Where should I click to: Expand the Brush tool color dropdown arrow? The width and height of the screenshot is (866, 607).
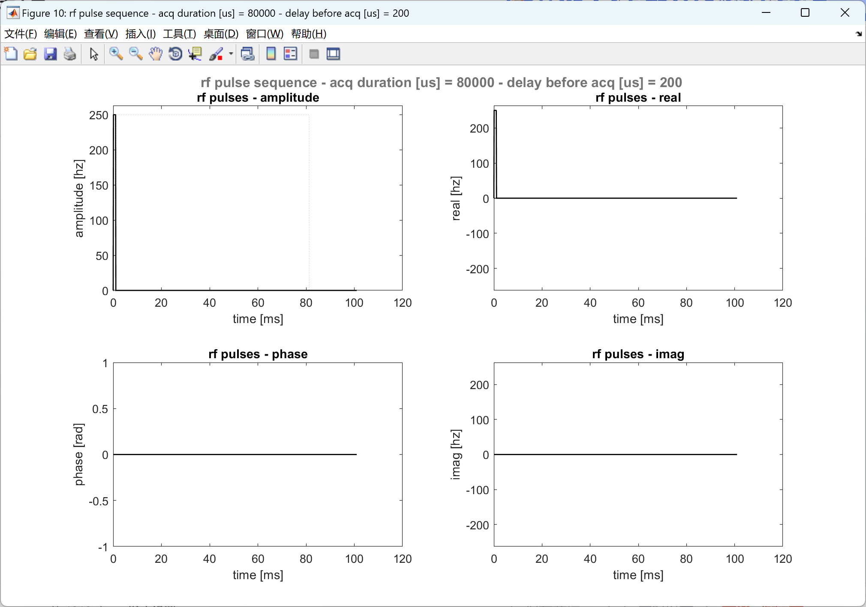(231, 54)
